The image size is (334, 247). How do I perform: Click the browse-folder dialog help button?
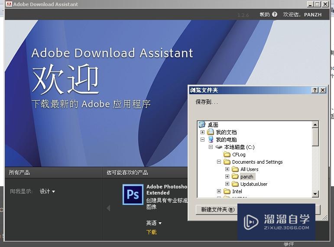[315, 90]
